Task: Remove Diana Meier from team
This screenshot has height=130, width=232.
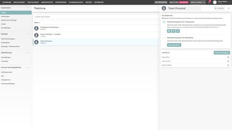Action: tap(228, 57)
